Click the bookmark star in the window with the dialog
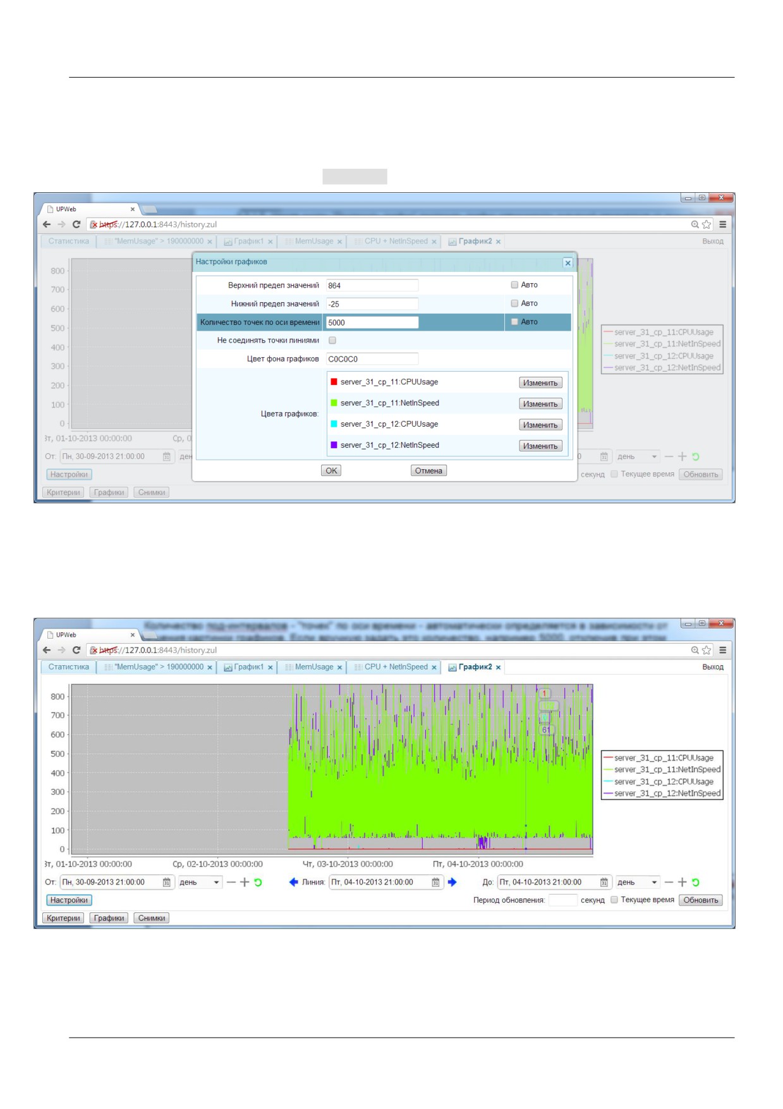 click(x=707, y=224)
